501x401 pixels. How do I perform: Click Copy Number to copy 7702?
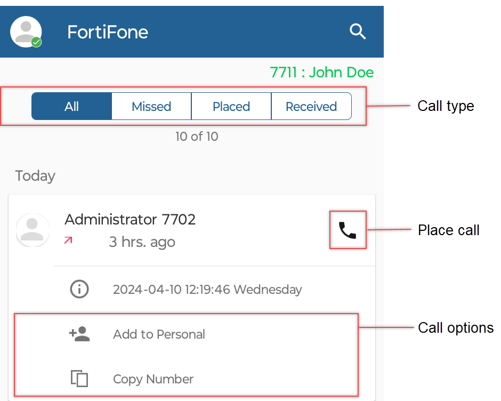[153, 379]
